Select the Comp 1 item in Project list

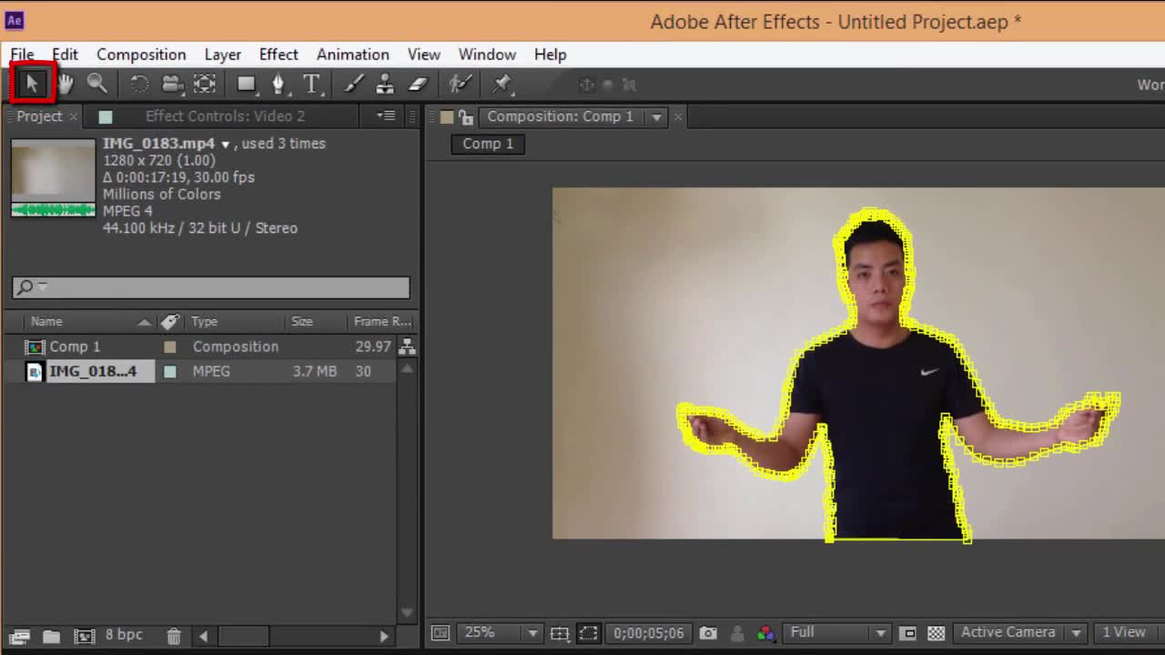point(75,347)
